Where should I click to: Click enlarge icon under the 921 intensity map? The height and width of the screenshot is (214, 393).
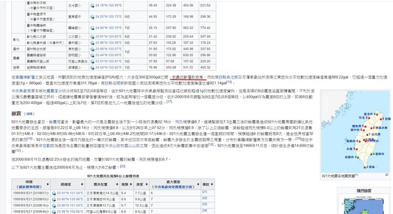point(387,175)
